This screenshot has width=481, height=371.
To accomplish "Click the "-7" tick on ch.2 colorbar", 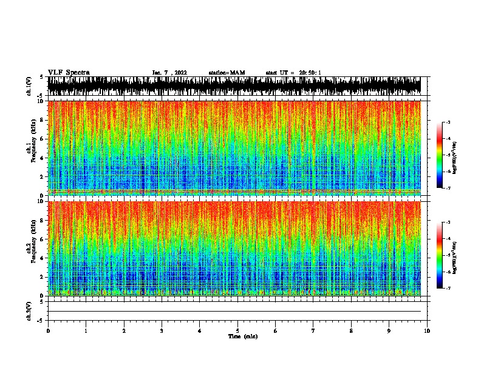I will tap(448, 289).
